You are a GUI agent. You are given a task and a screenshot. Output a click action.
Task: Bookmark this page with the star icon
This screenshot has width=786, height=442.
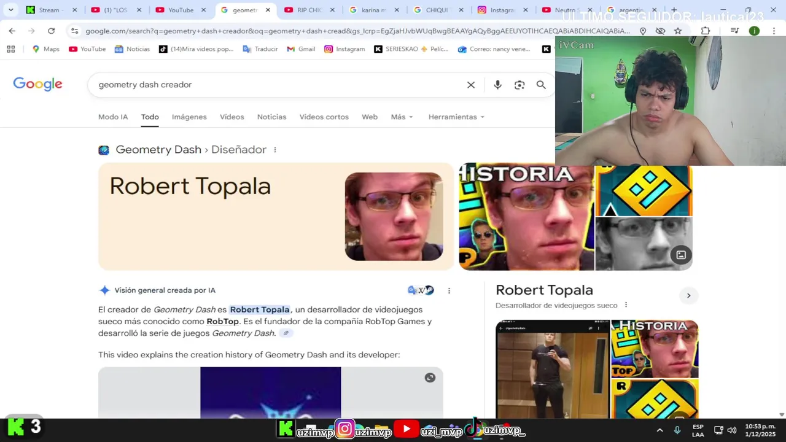click(678, 31)
